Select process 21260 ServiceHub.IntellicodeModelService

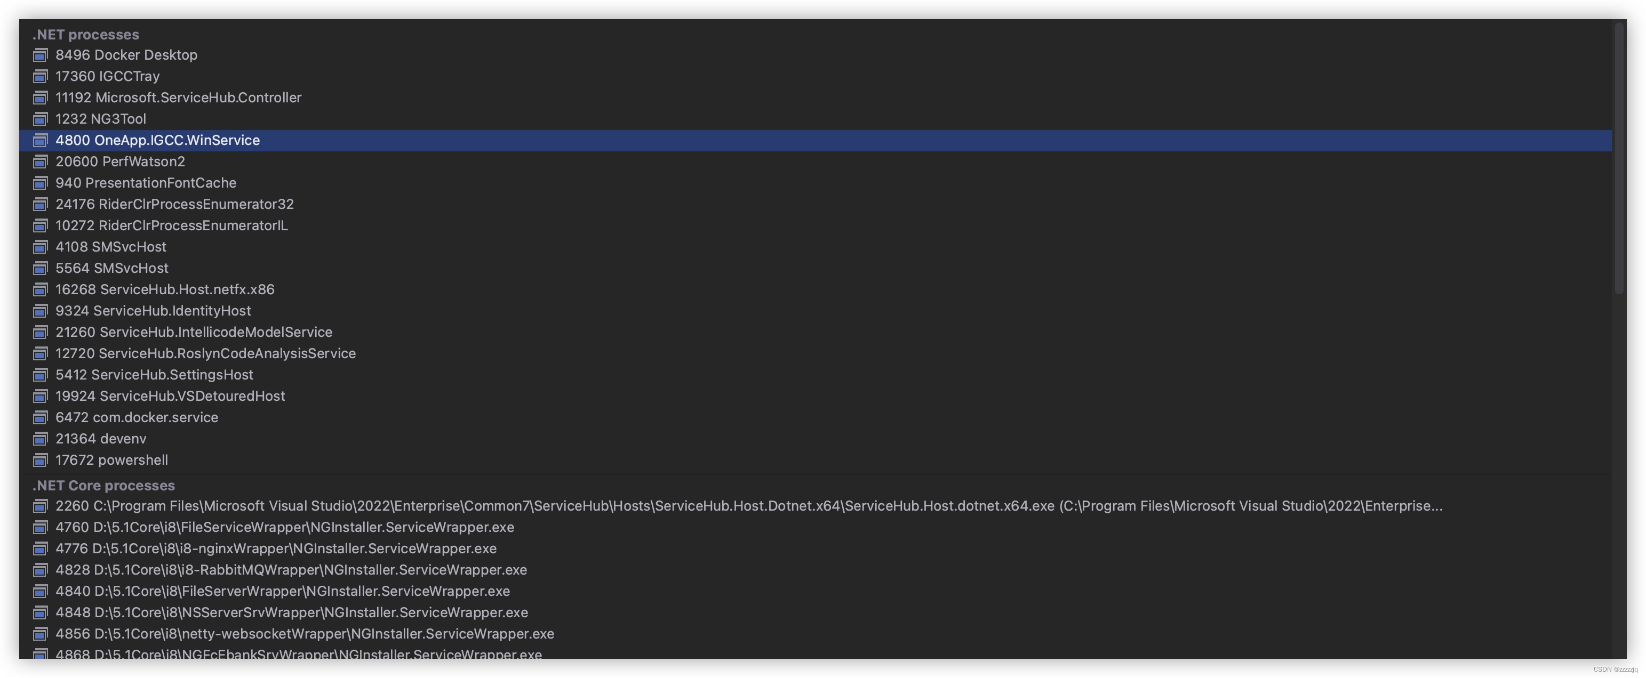pos(194,332)
